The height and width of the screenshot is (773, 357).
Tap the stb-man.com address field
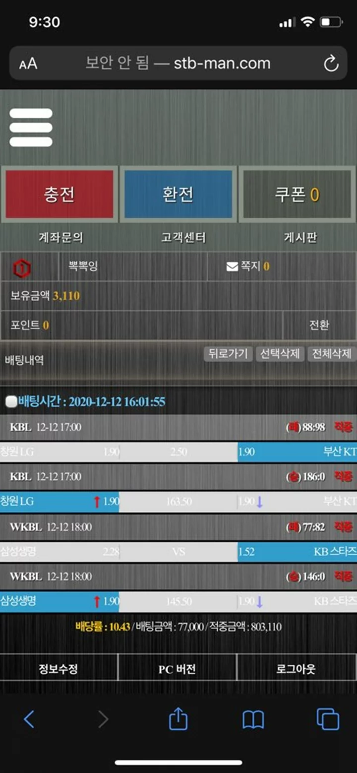click(x=178, y=64)
